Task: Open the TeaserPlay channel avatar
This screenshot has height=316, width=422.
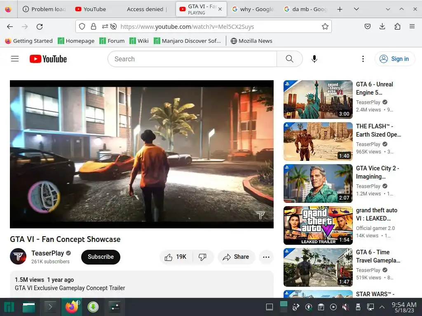Action: click(18, 257)
